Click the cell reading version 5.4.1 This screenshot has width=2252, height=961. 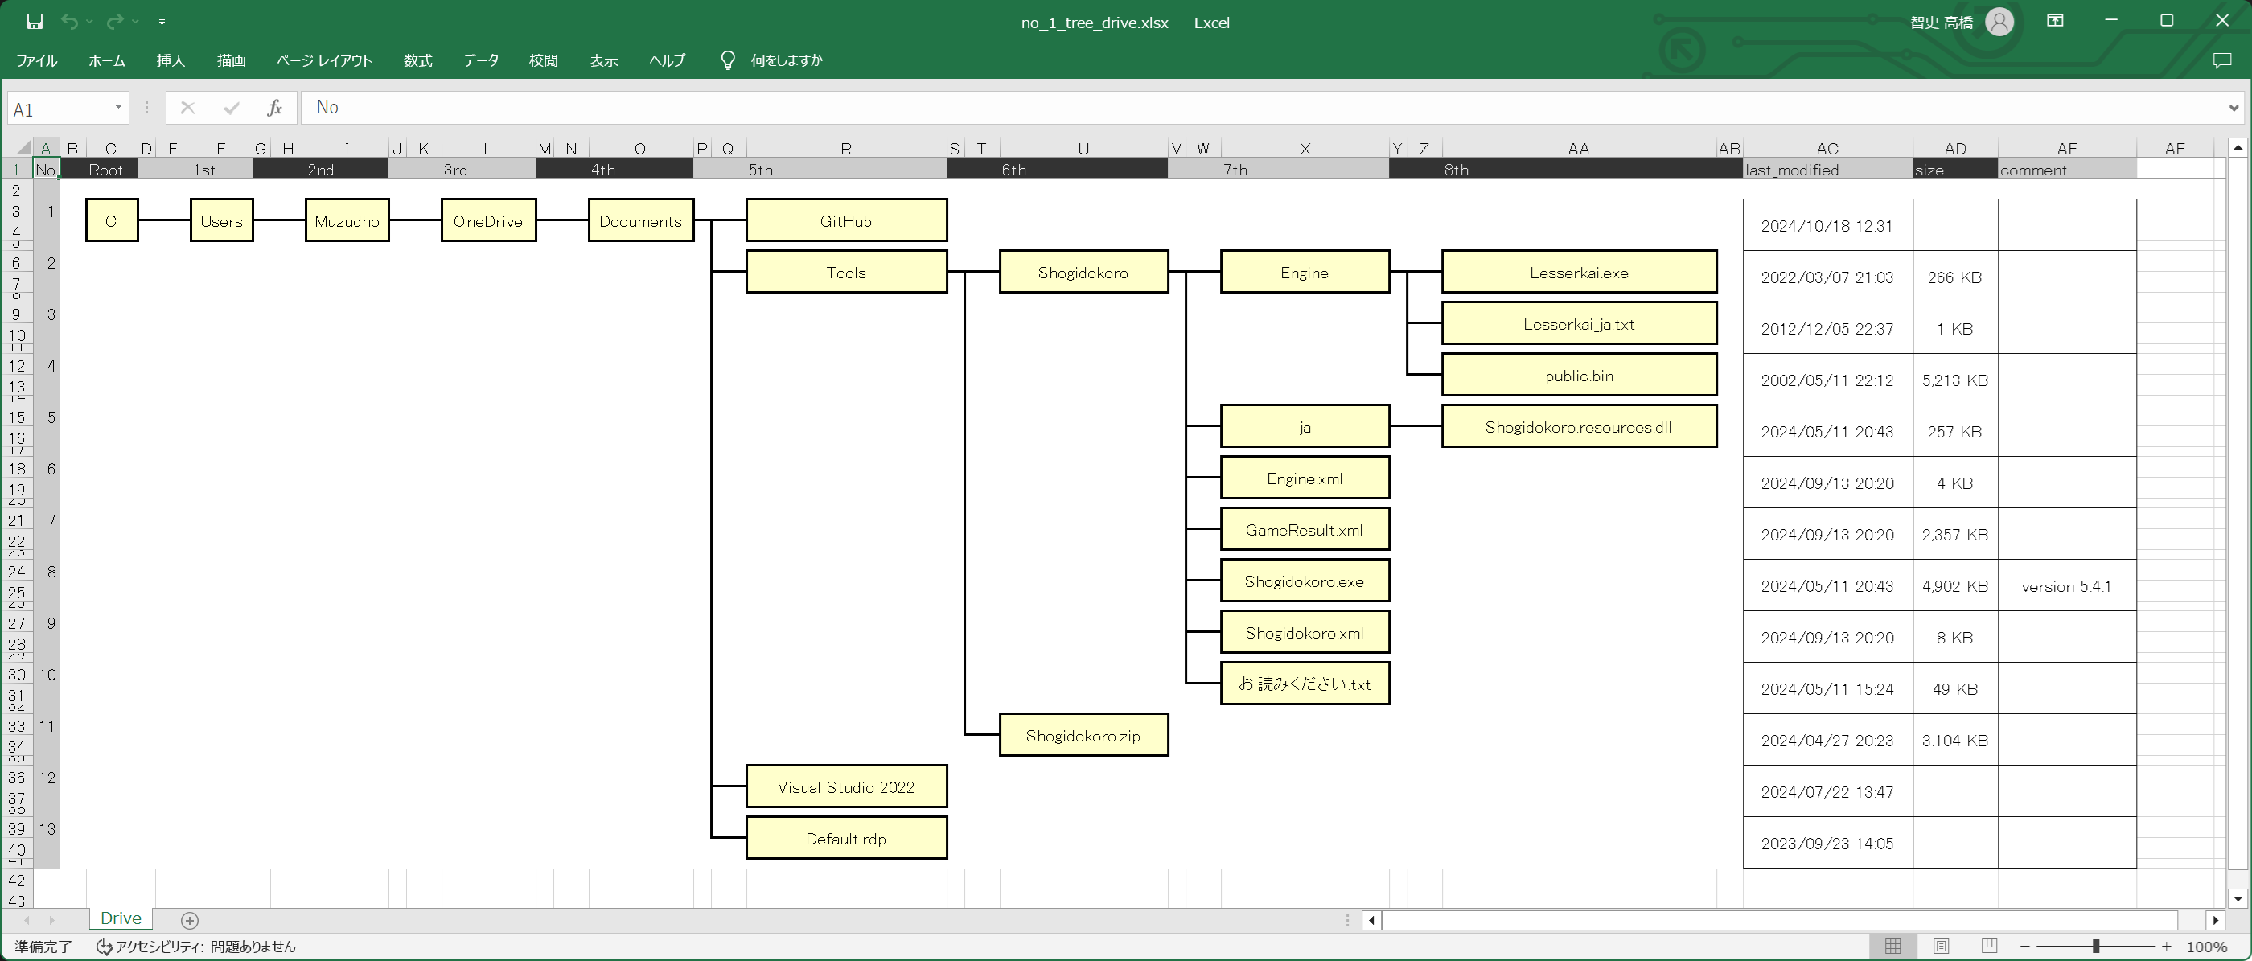(x=2067, y=586)
